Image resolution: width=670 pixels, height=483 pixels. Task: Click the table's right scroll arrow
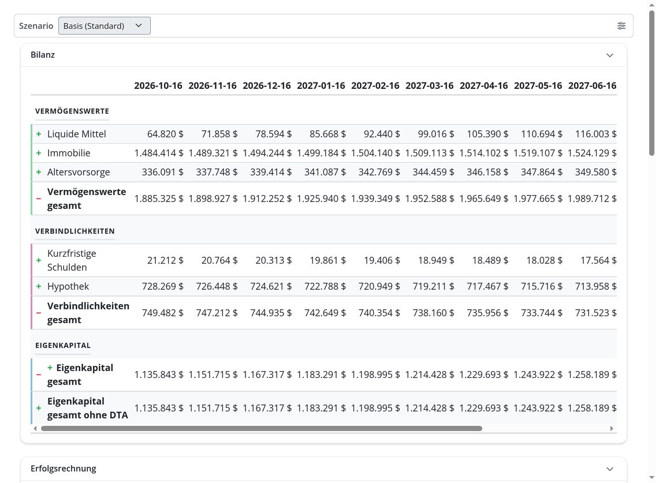point(612,428)
